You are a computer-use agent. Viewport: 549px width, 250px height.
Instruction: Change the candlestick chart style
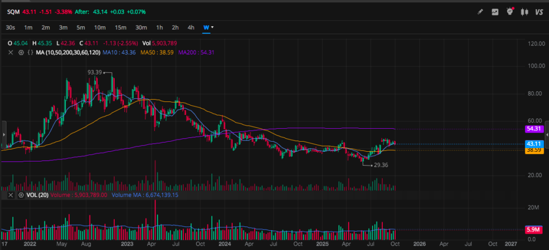pos(525,12)
